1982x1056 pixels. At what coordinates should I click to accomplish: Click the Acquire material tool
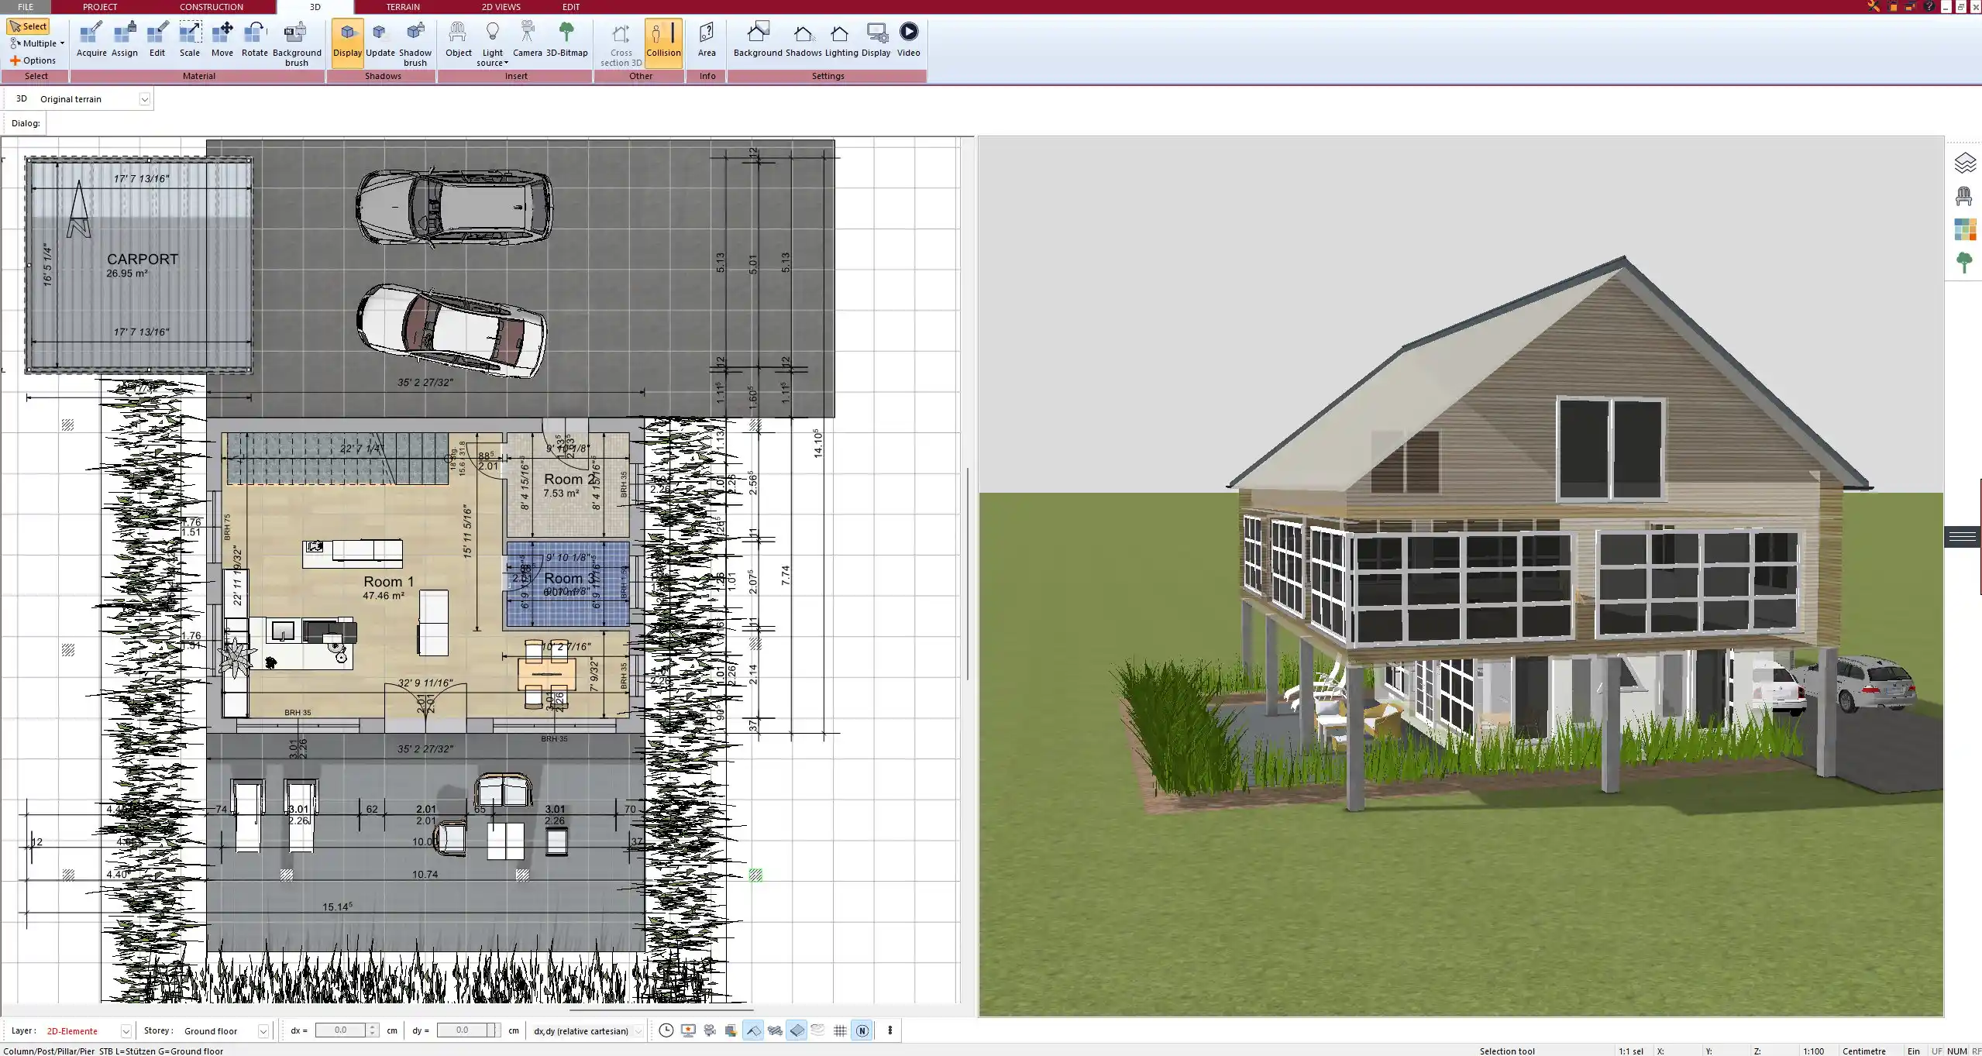coord(91,40)
